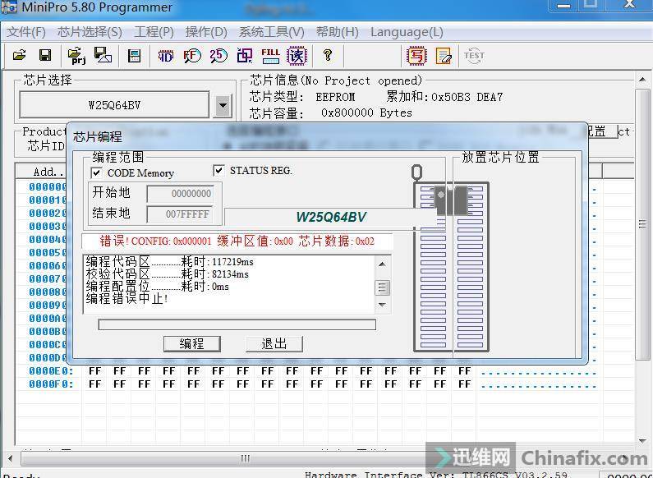
Task: Open the 系统工具(V) menu
Action: tap(271, 32)
